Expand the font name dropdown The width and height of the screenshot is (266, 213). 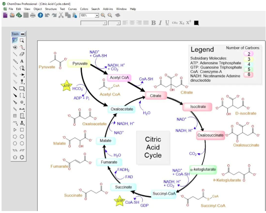(105, 23)
